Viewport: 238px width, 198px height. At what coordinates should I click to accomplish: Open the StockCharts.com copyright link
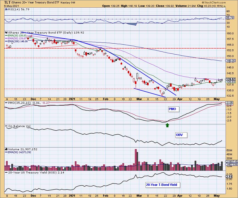(214, 2)
